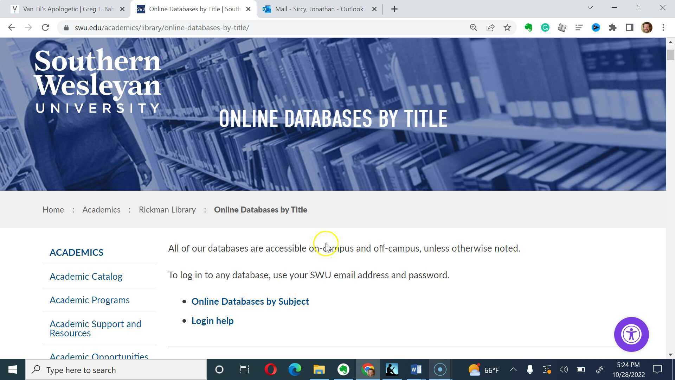
Task: Expand the tab search dropdown arrow
Action: (590, 8)
